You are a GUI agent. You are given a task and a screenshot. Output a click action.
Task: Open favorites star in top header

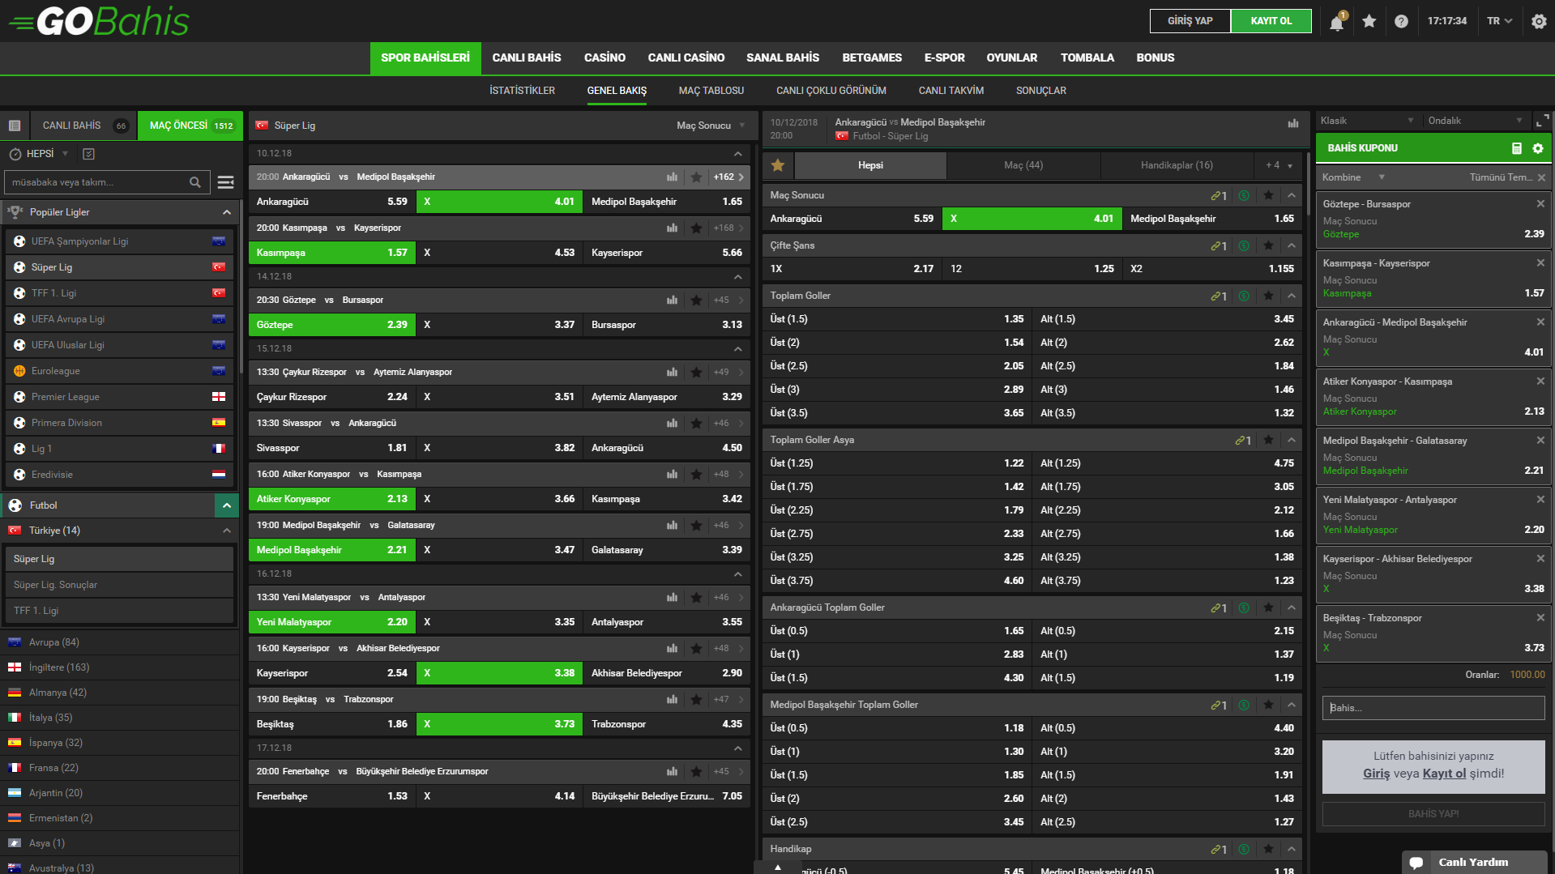[1369, 22]
